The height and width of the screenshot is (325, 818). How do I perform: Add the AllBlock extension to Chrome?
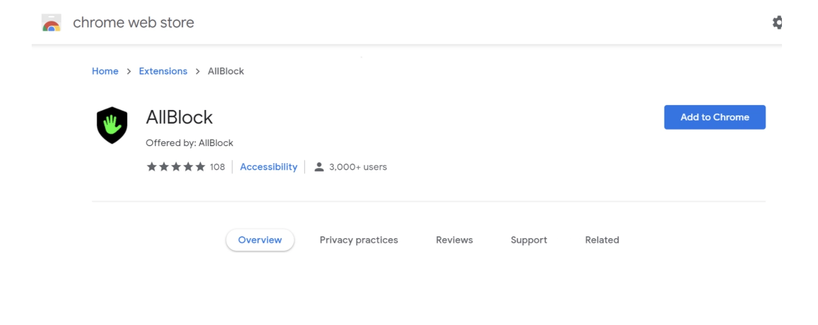[715, 117]
